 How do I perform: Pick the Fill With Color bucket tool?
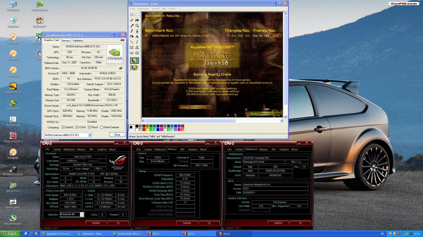pos(137,20)
